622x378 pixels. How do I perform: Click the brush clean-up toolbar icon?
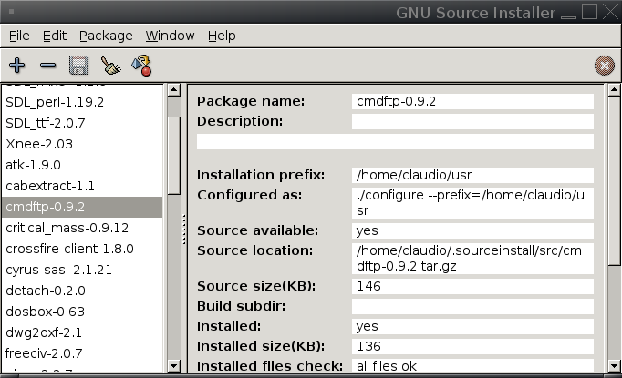tap(110, 66)
